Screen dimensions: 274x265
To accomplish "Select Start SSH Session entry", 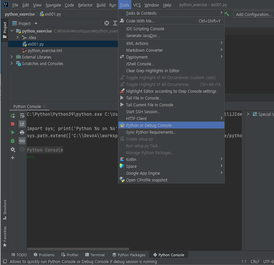I will (171, 112).
